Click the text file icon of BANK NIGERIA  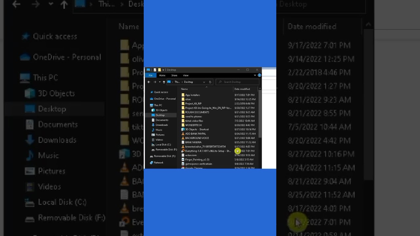[183, 142]
